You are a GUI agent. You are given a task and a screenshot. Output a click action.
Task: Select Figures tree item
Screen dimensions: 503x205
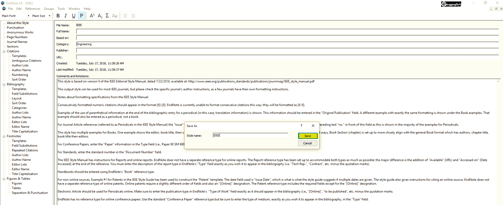(17, 183)
